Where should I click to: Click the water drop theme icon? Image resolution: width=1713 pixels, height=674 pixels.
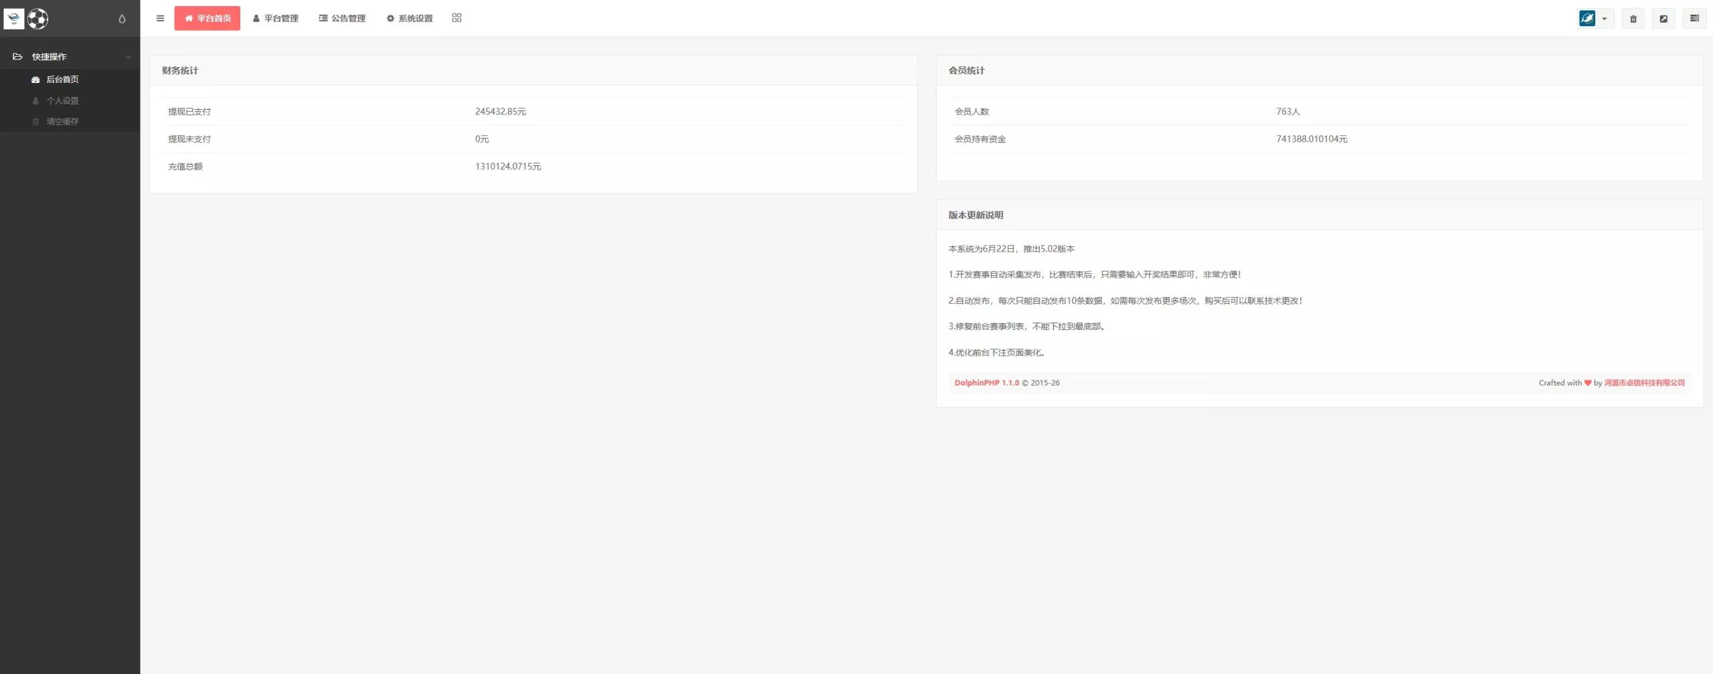click(x=122, y=19)
